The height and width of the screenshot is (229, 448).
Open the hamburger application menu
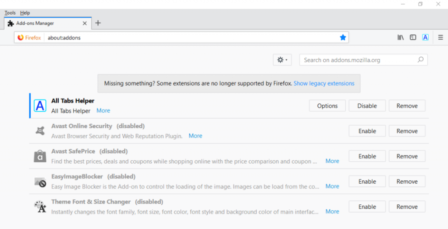pos(441,38)
